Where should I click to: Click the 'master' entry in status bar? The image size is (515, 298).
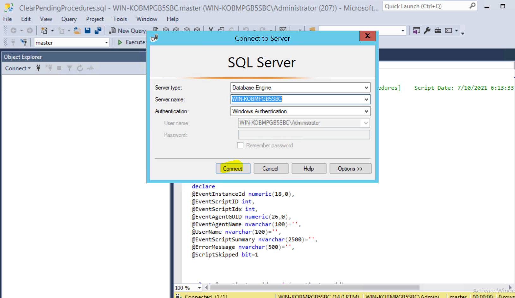click(458, 296)
